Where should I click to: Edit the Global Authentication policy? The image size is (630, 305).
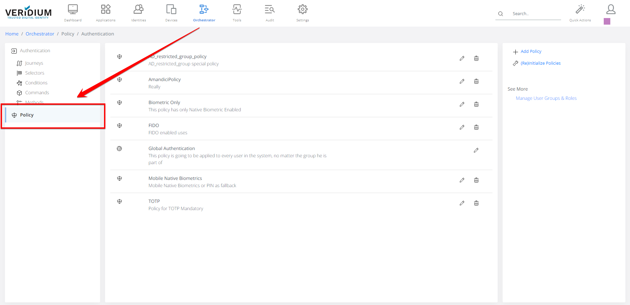coord(476,150)
